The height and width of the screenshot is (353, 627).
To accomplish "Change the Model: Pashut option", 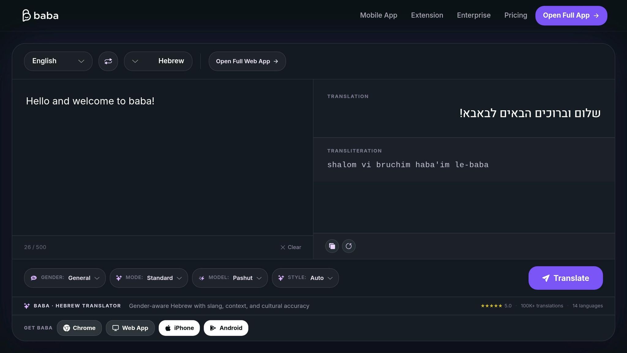I will tap(230, 278).
